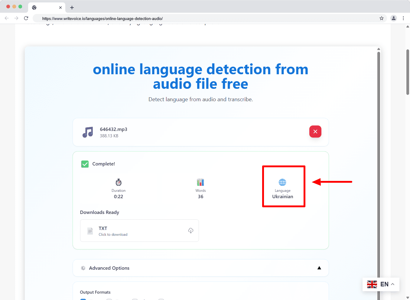The width and height of the screenshot is (410, 300).
Task: Open a new browser tab
Action: click(x=72, y=8)
